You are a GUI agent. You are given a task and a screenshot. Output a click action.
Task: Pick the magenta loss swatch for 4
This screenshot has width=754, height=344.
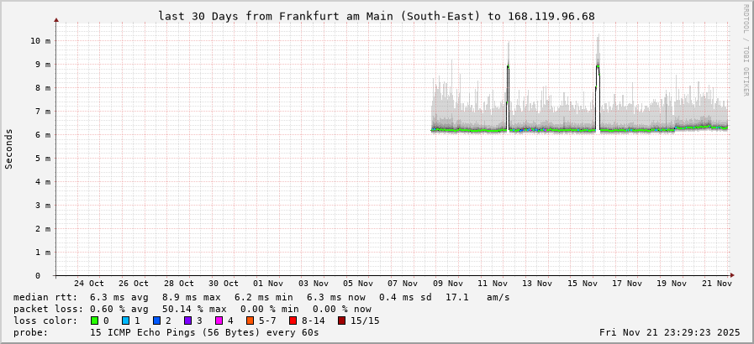point(219,321)
